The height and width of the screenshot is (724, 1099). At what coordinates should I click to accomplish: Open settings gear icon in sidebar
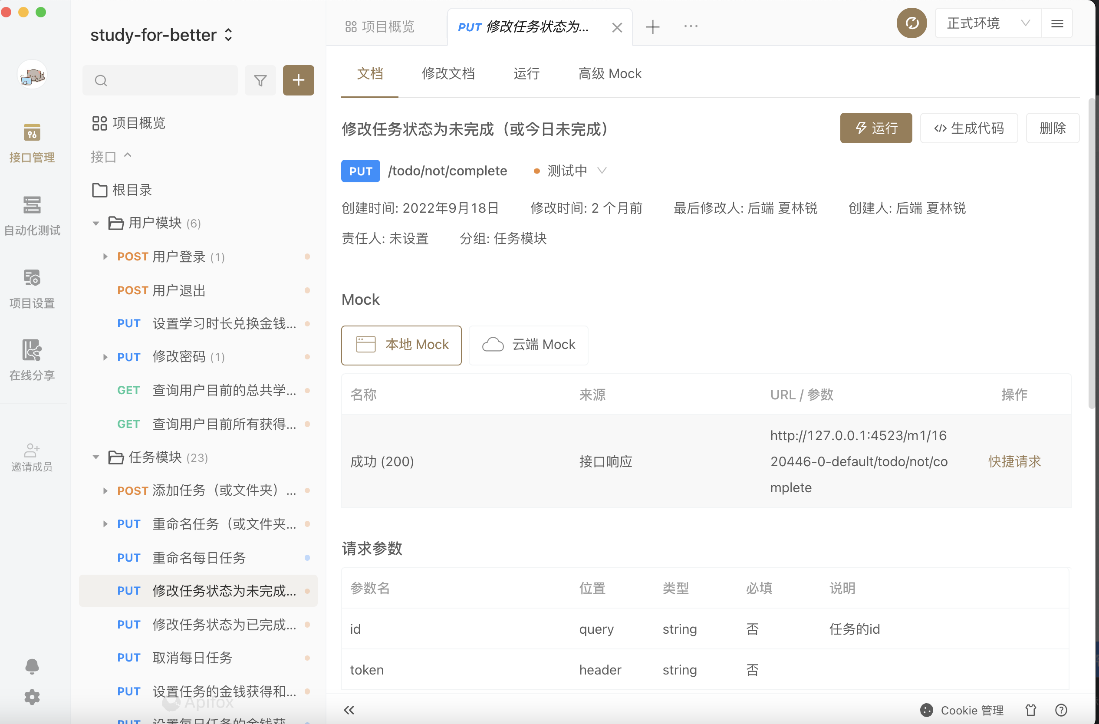pos(32,697)
